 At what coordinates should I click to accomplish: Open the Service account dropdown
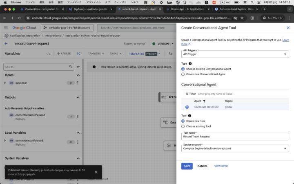tap(235, 148)
